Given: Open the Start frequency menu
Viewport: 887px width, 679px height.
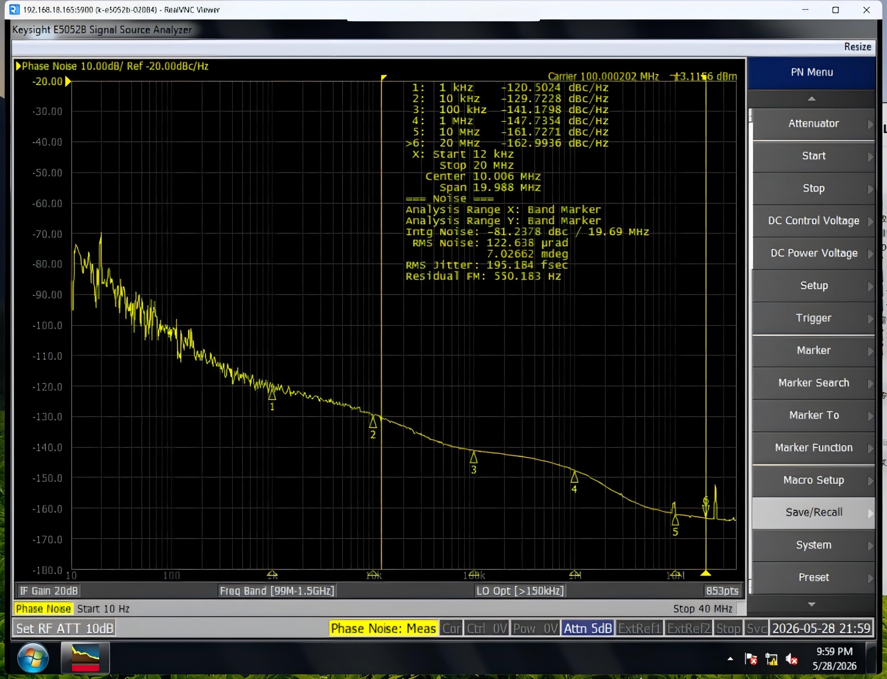Looking at the screenshot, I should (x=813, y=156).
